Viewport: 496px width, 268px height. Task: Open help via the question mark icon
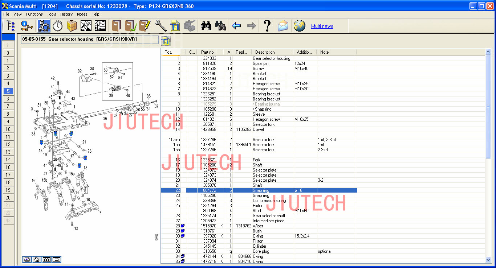pyautogui.click(x=267, y=26)
